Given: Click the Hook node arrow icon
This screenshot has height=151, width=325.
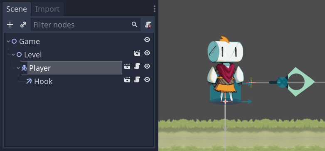Looking at the screenshot, I should [29, 81].
